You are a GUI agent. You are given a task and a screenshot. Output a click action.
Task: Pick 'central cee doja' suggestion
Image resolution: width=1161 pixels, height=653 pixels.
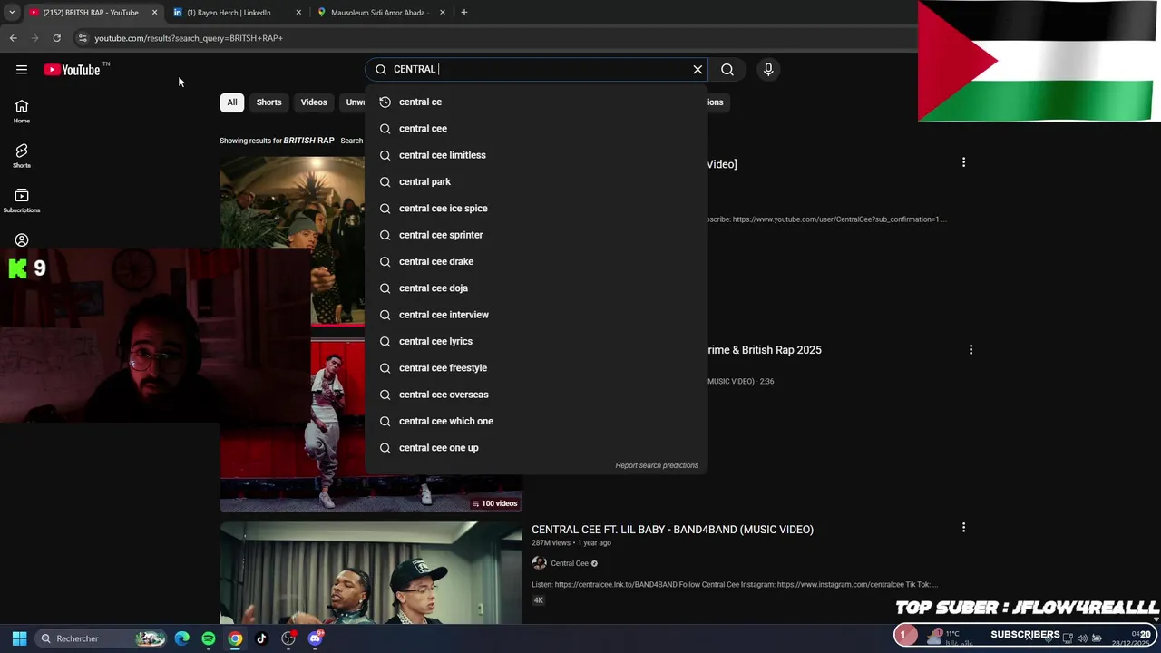pyautogui.click(x=536, y=288)
